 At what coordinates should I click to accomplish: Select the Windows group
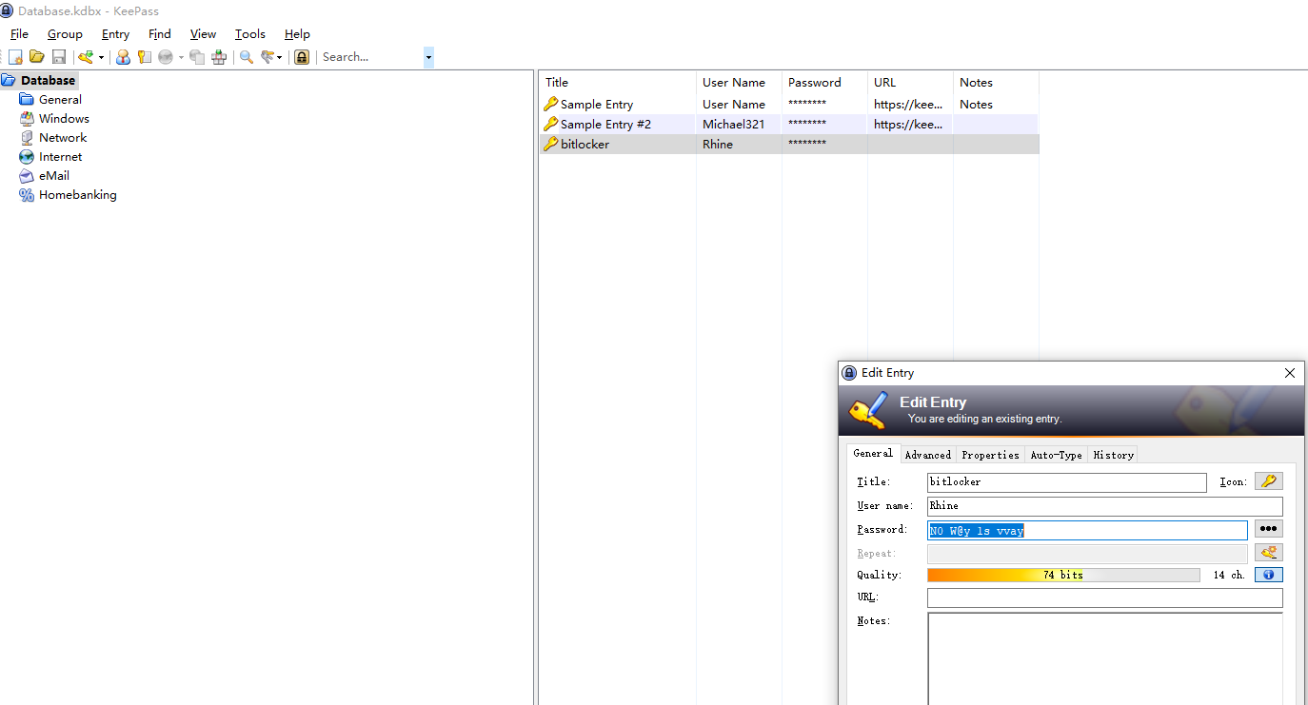(x=55, y=118)
